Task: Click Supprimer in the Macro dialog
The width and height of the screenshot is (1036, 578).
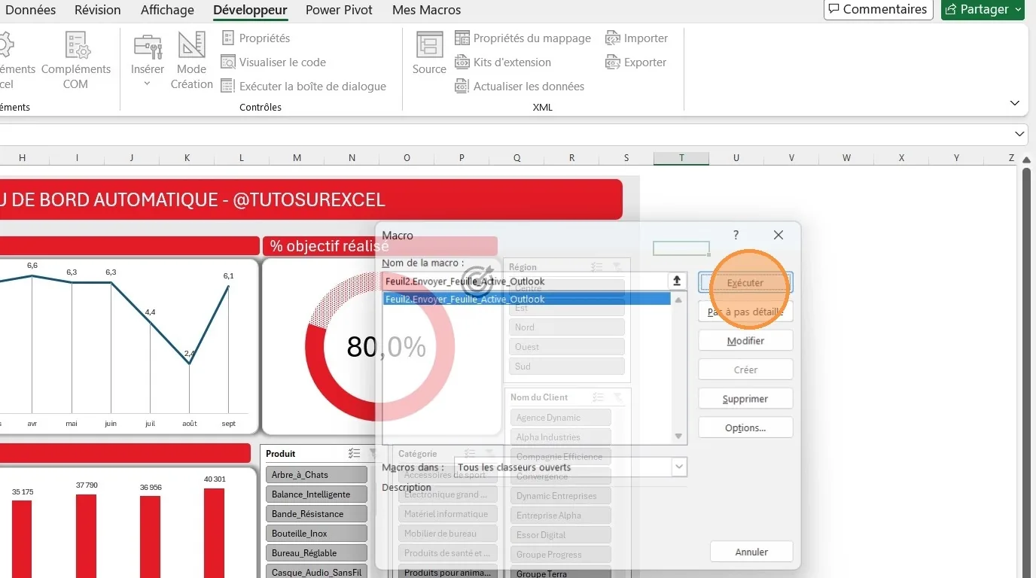Action: 745,399
